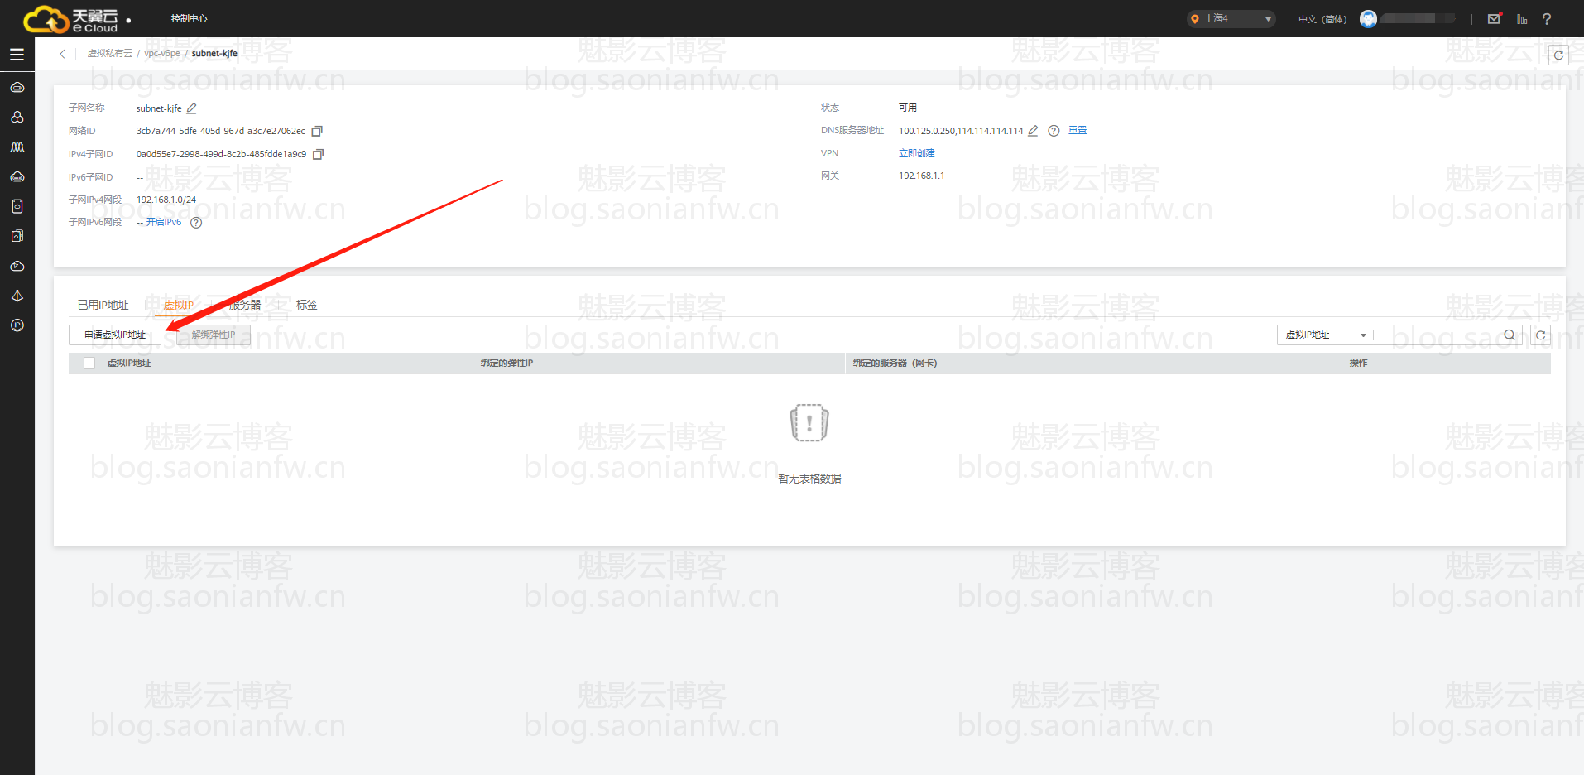Click the 绑定的弹性IP column header
The width and height of the screenshot is (1584, 775).
pos(506,363)
